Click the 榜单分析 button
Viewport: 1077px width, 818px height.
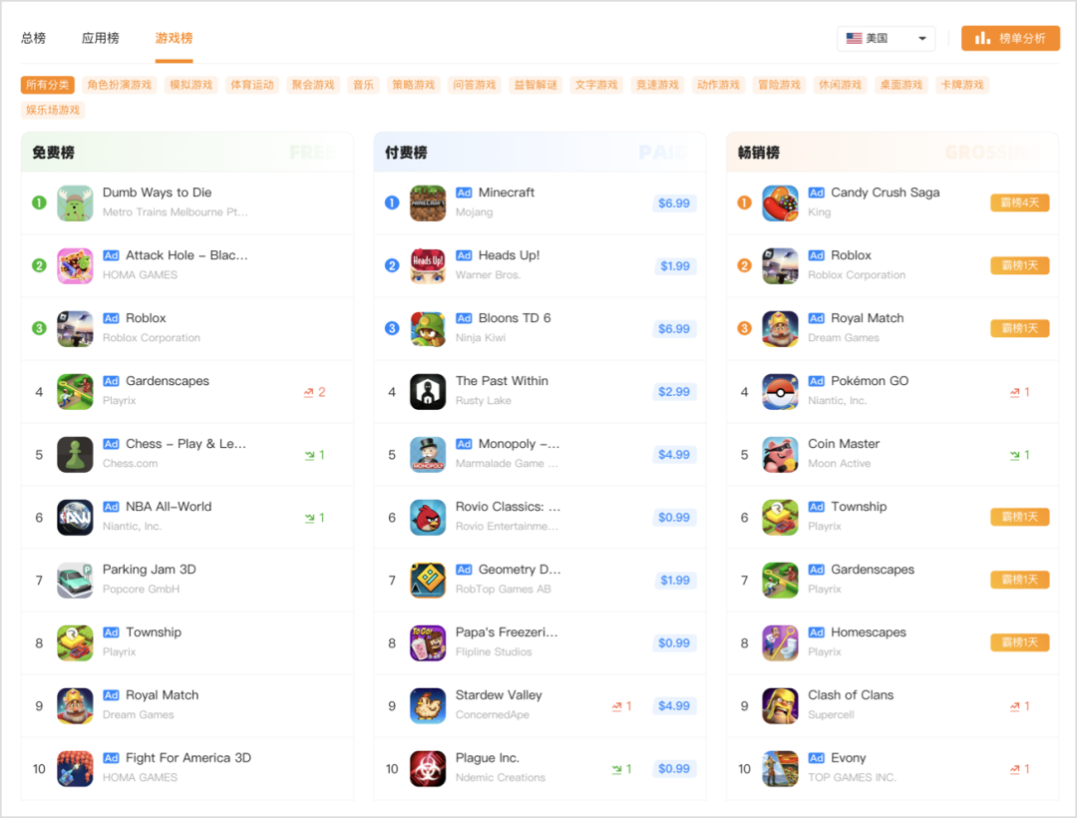tap(1010, 39)
